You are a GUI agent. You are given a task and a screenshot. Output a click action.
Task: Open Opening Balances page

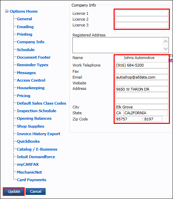34,118
